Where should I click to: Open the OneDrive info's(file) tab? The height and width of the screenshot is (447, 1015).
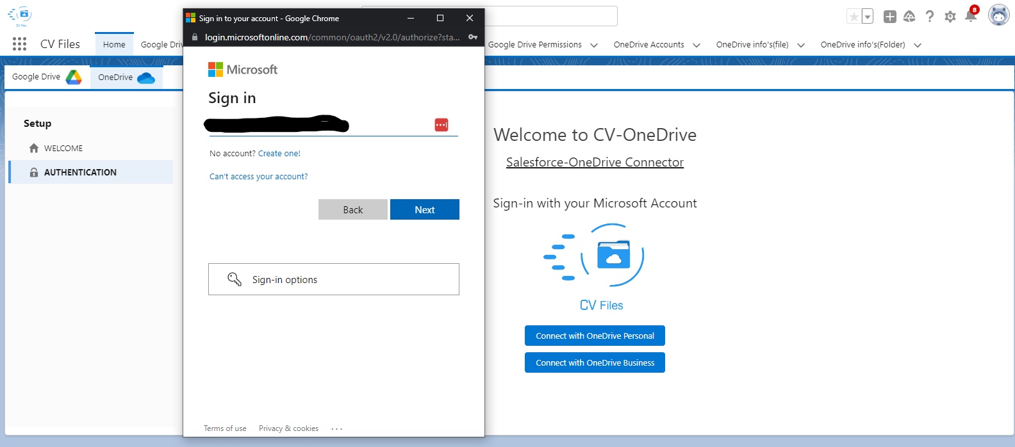[752, 44]
